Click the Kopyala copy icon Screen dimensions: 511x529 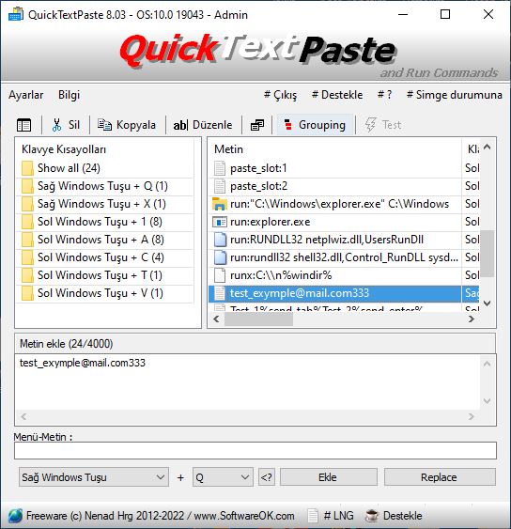point(104,125)
